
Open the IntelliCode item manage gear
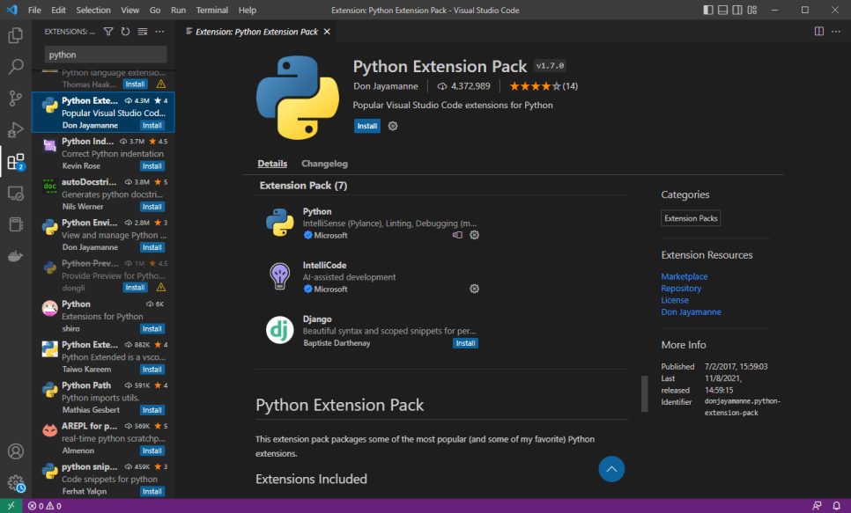click(x=474, y=289)
